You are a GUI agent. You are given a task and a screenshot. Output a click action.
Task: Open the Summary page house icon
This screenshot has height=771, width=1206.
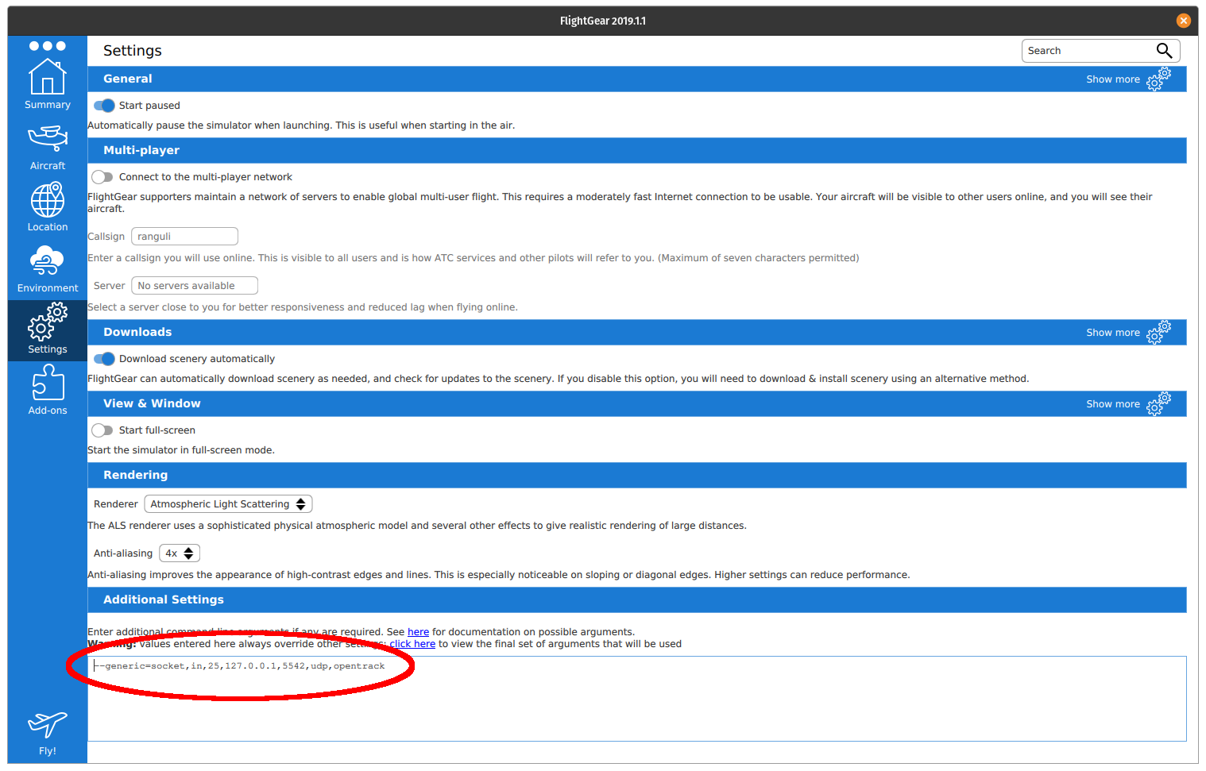(48, 77)
